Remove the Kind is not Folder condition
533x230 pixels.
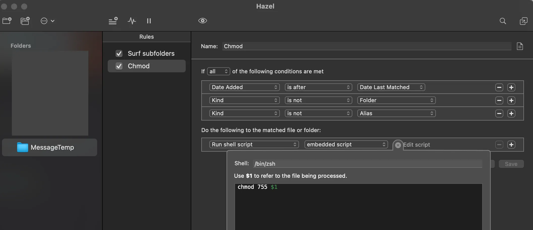click(499, 100)
